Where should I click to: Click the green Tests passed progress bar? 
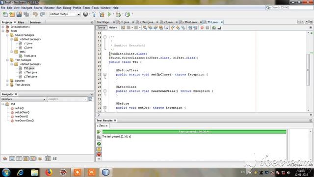194,132
